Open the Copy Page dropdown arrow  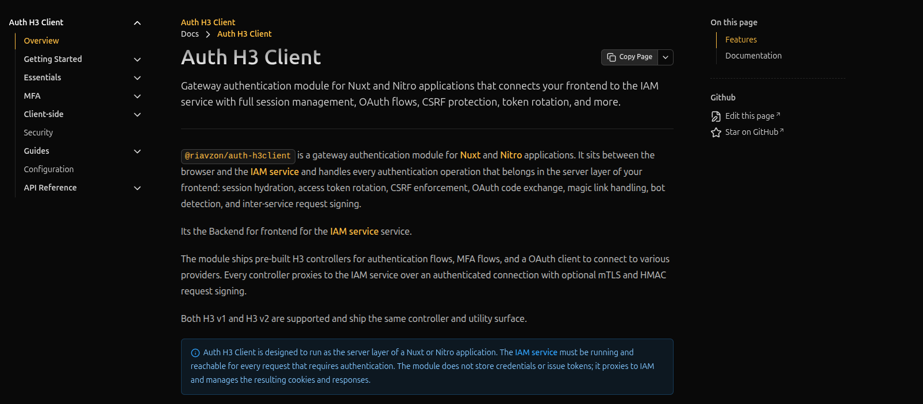(x=666, y=57)
